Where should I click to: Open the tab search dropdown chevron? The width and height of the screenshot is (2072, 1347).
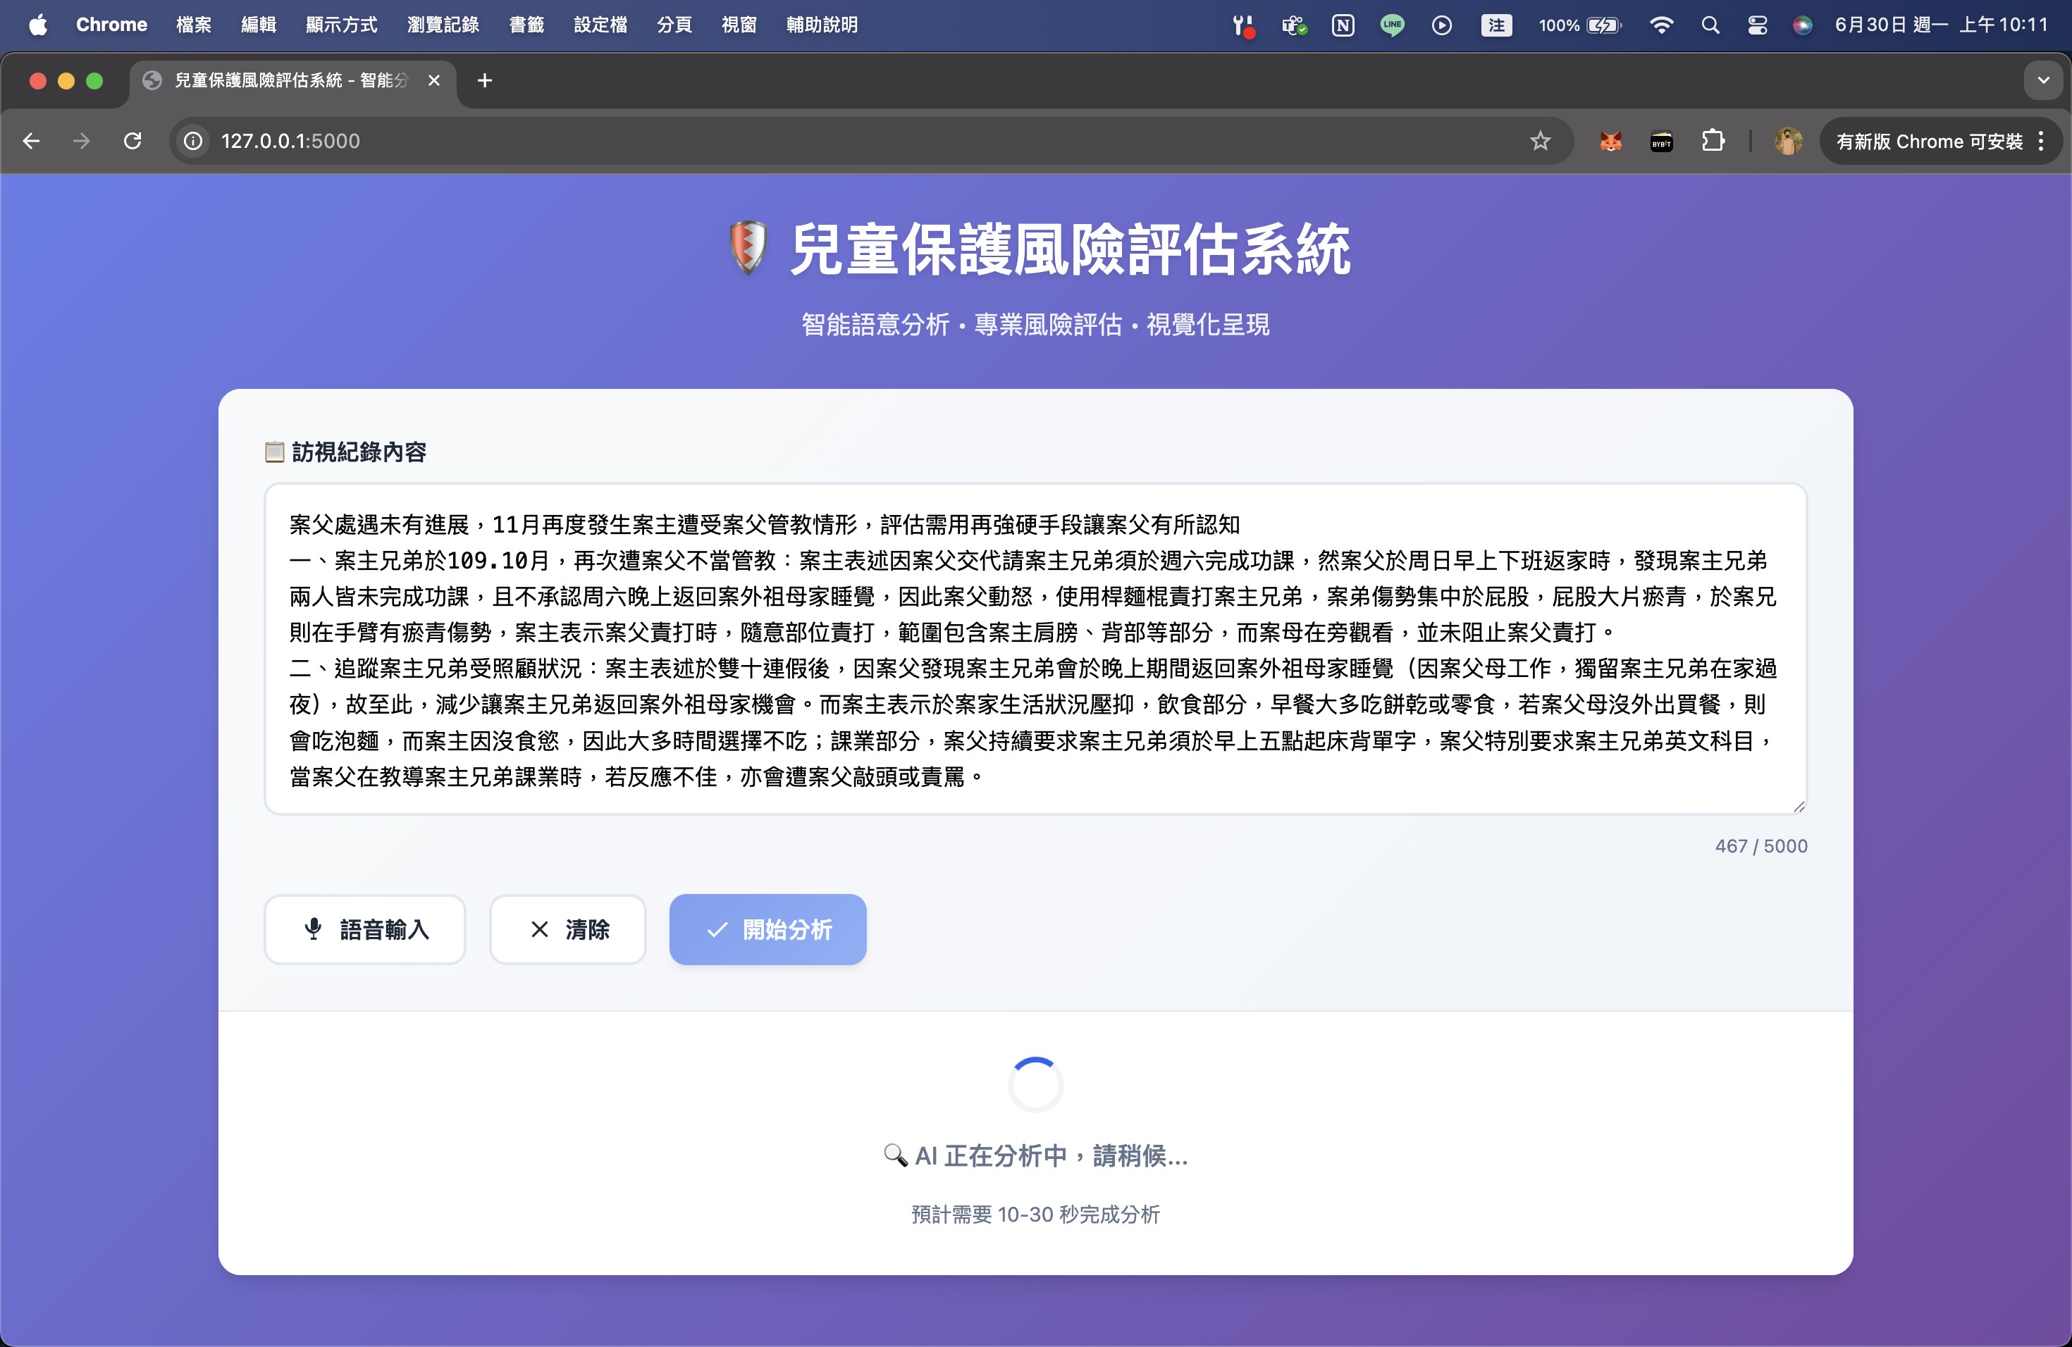point(2042,81)
